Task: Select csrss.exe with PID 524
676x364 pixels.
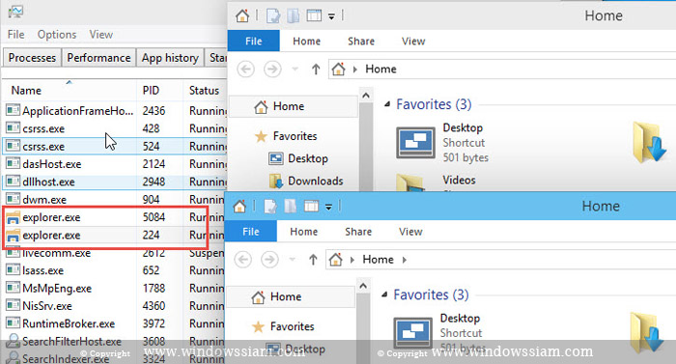Action: 115,146
